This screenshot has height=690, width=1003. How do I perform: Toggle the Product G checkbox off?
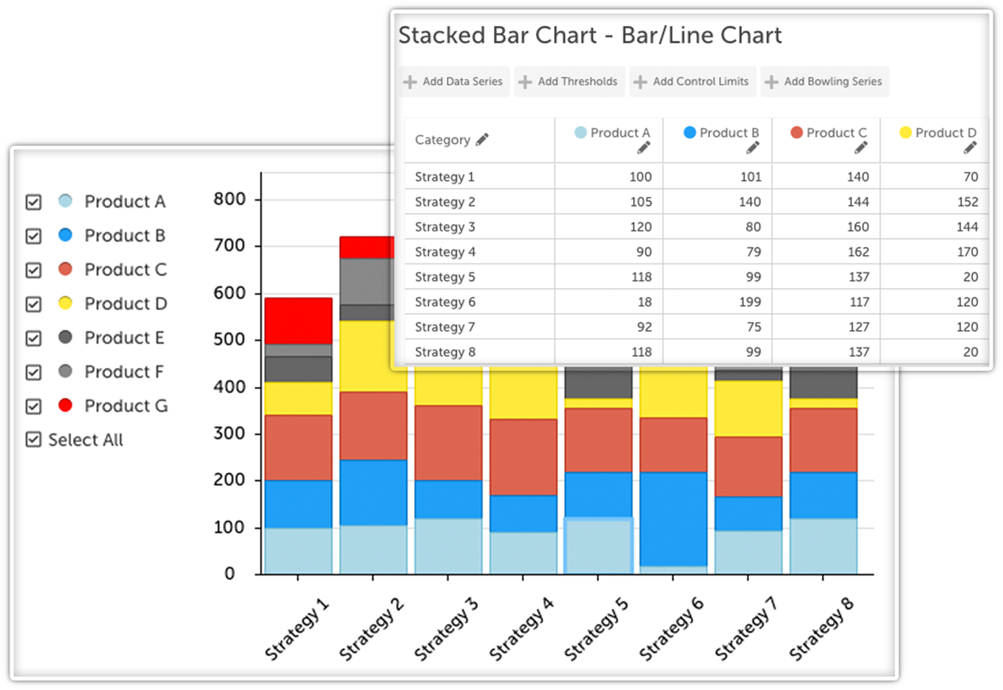tap(33, 406)
